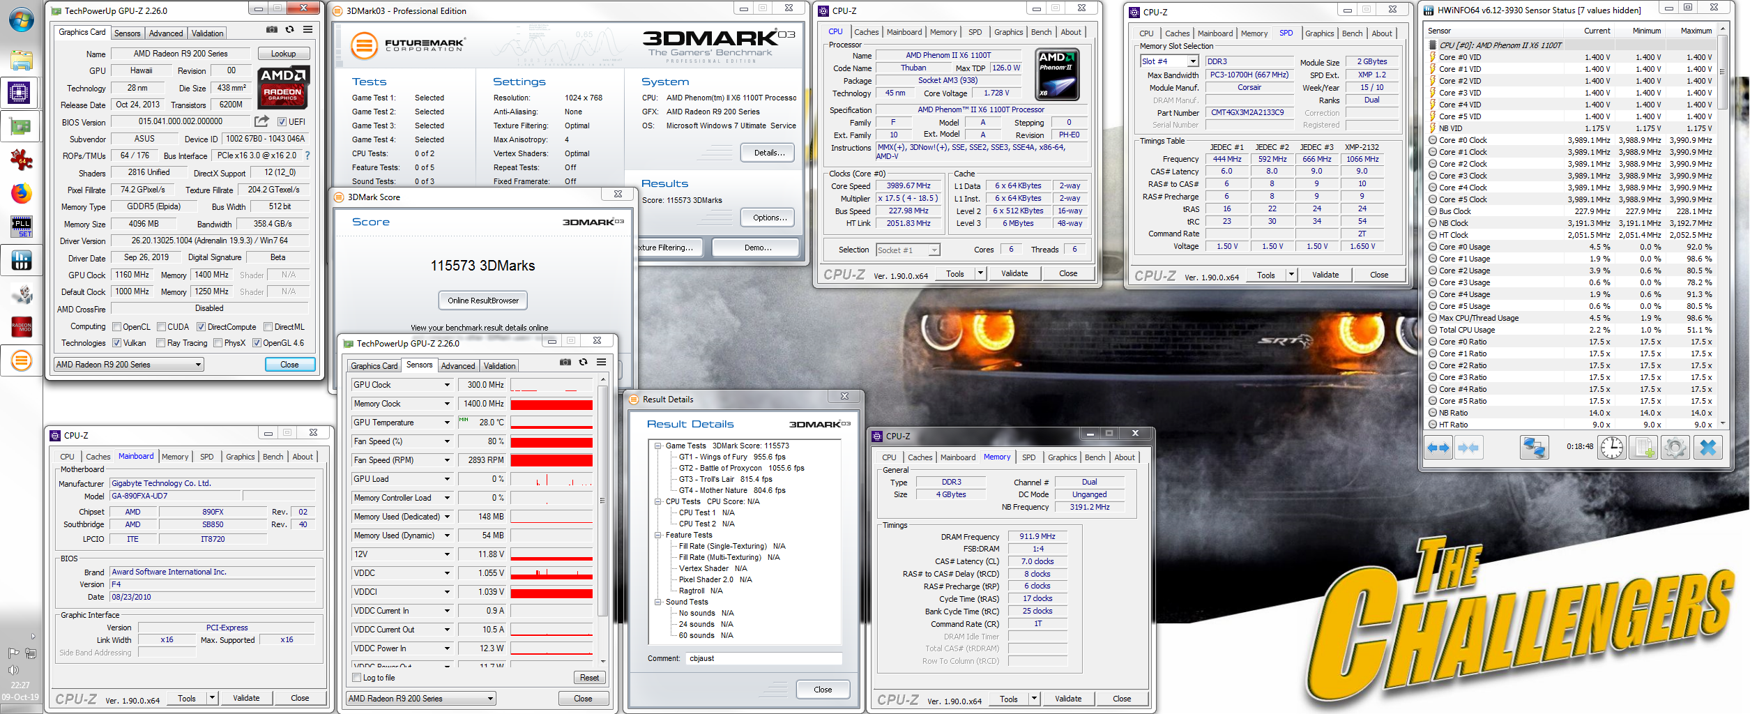
Task: Toggle the Ray Tracing checkbox
Action: click(x=161, y=343)
